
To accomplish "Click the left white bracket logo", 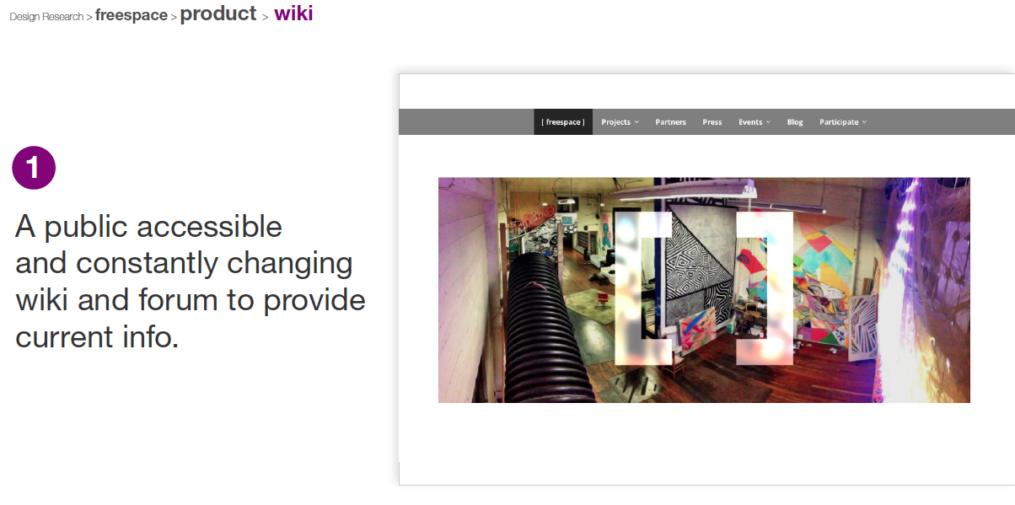I will click(642, 288).
